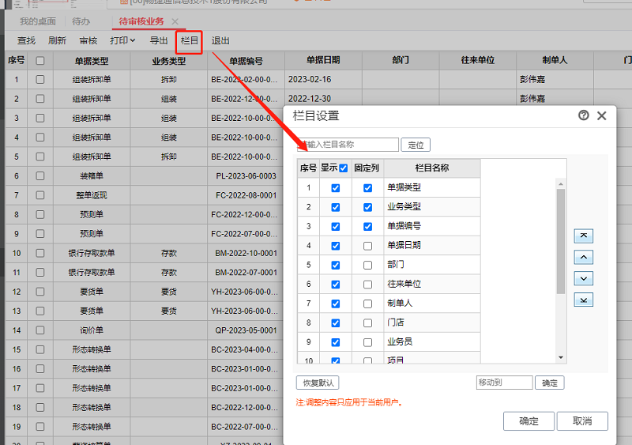Focus the 移动到 input field

504,383
